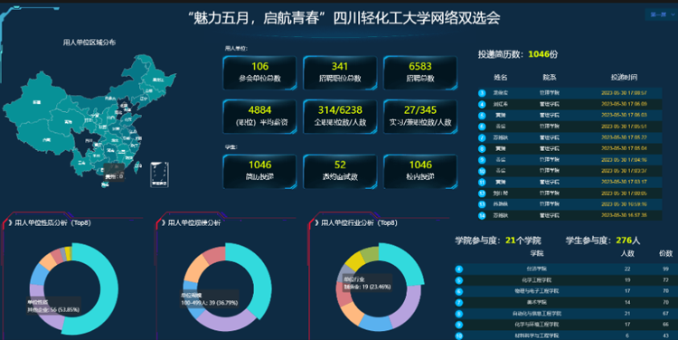The height and width of the screenshot is (340, 678).
Task: Open the 南海诸岛 inset map thumbnail
Action: (159, 175)
